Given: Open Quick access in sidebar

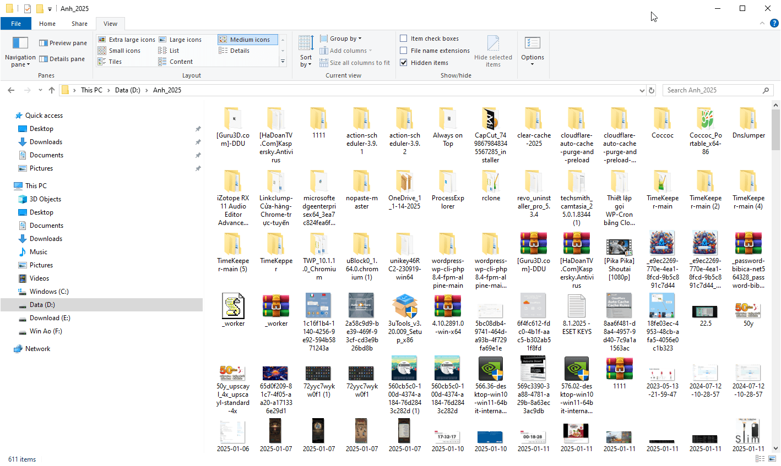Looking at the screenshot, I should 44,116.
